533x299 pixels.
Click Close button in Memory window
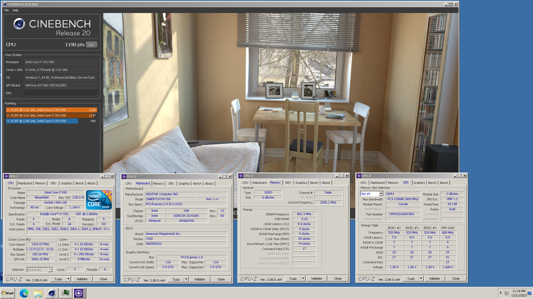pos(338,279)
